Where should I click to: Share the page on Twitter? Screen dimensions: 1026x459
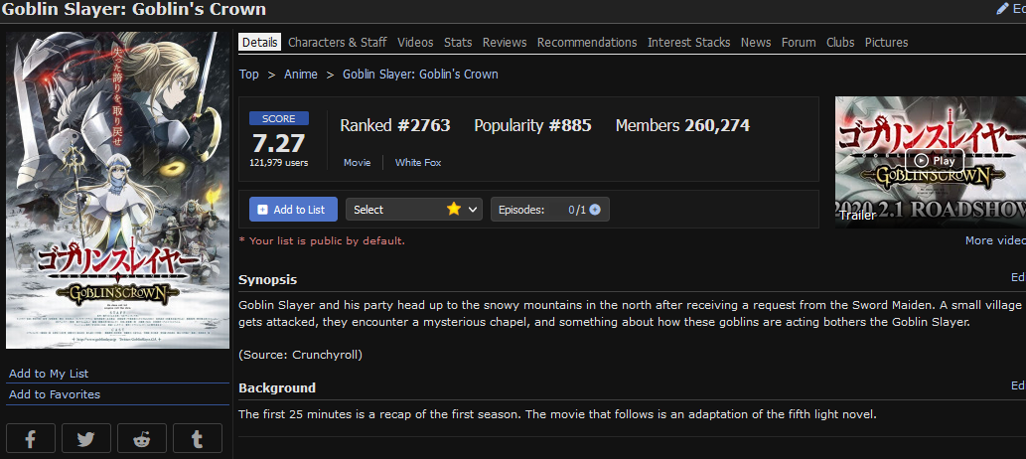pos(86,438)
